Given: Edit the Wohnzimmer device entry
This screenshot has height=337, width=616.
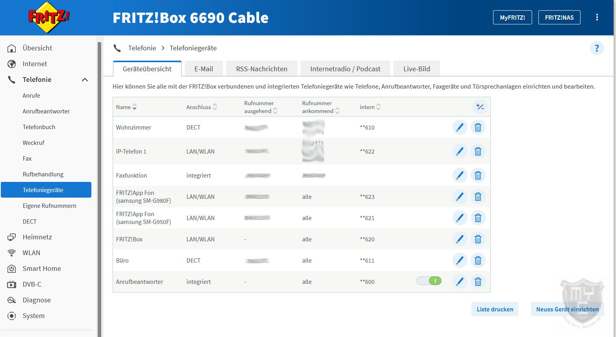Looking at the screenshot, I should tap(460, 127).
